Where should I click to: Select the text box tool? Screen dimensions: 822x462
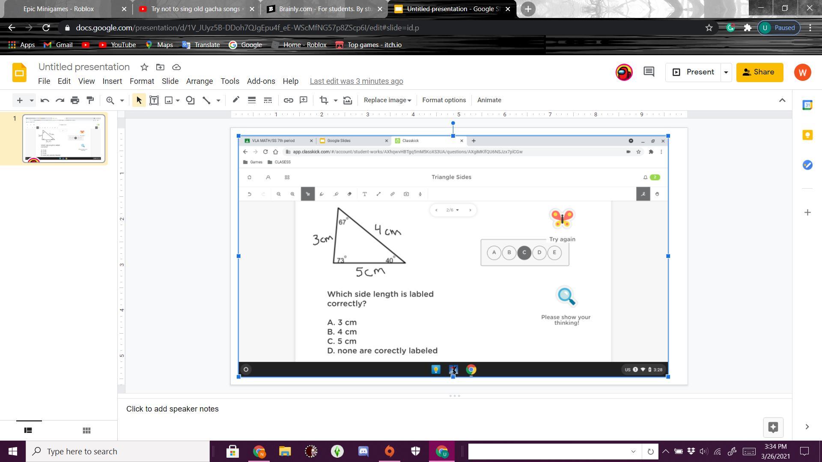coord(154,100)
